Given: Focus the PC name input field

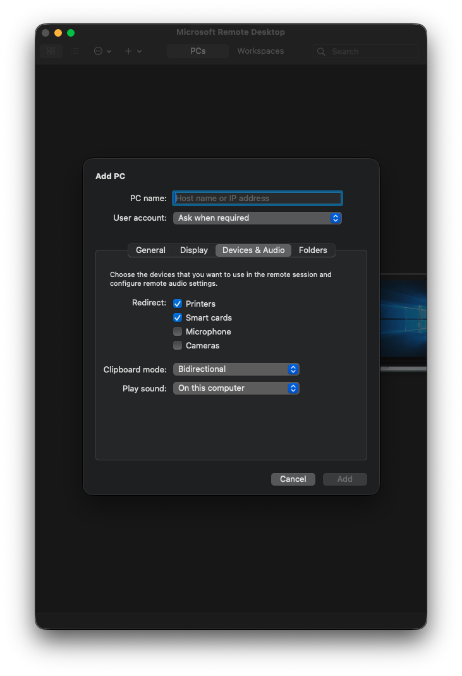Looking at the screenshot, I should click(257, 199).
